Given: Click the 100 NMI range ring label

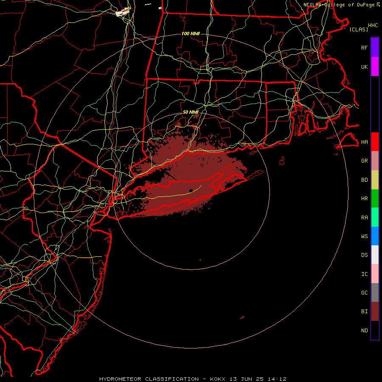Looking at the screenshot, I should (x=191, y=34).
